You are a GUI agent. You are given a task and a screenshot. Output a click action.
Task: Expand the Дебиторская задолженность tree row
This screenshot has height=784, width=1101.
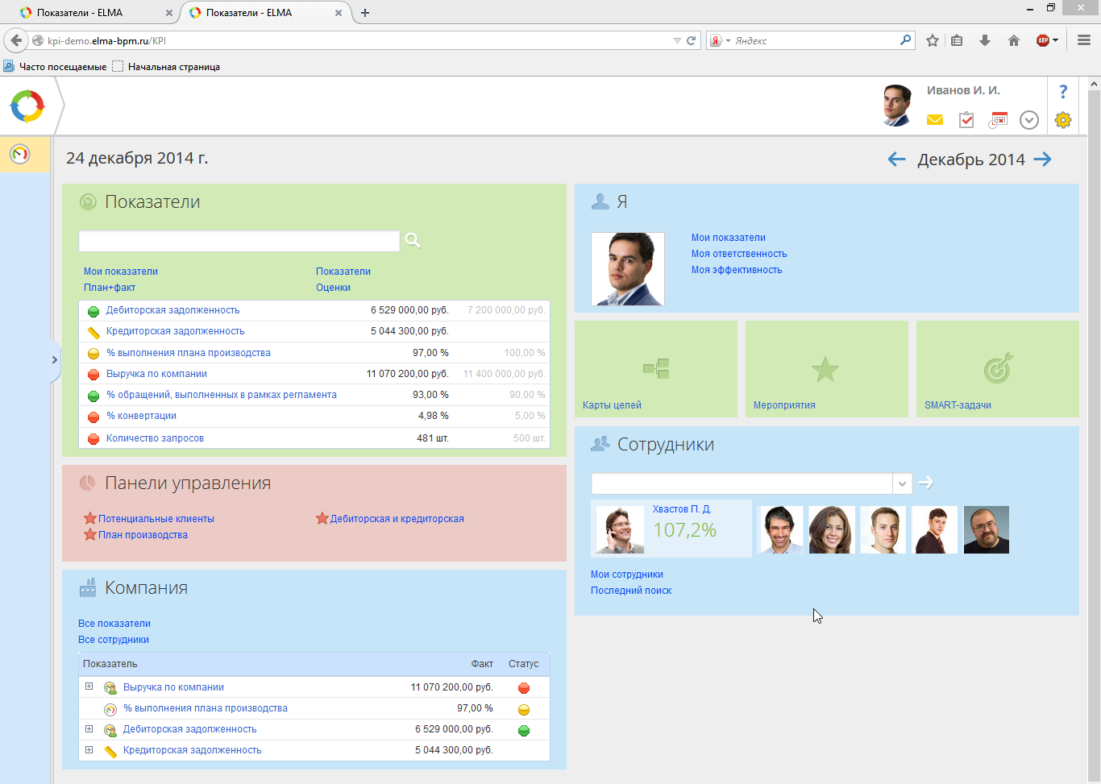(89, 728)
